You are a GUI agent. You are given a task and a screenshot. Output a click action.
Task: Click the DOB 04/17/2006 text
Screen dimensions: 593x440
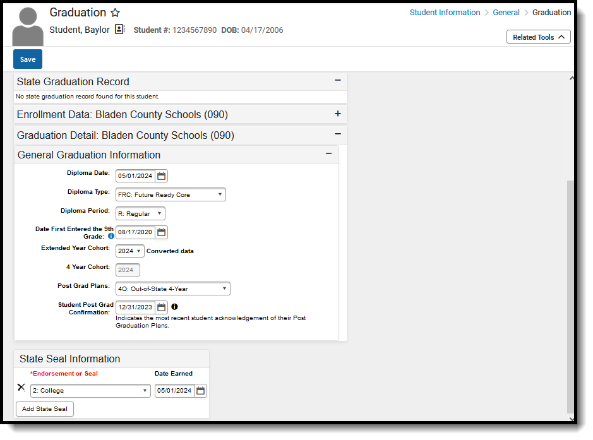pyautogui.click(x=252, y=30)
